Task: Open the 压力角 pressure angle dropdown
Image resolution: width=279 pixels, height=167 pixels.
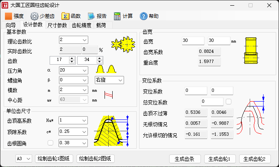Action: click(85, 70)
